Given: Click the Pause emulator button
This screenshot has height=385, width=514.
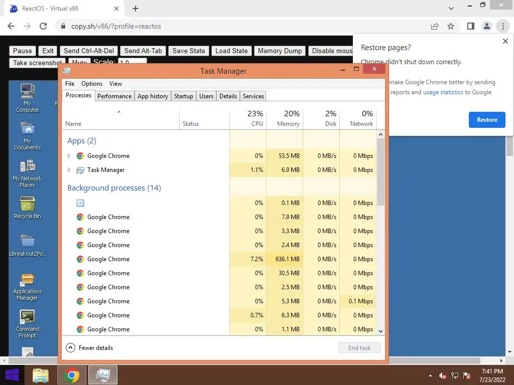Looking at the screenshot, I should 22,51.
